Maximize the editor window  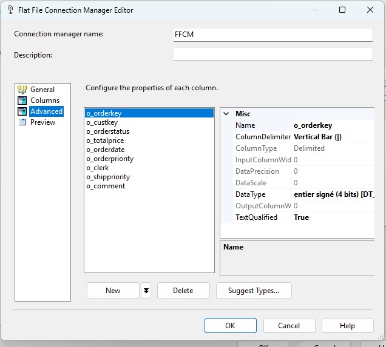point(342,10)
